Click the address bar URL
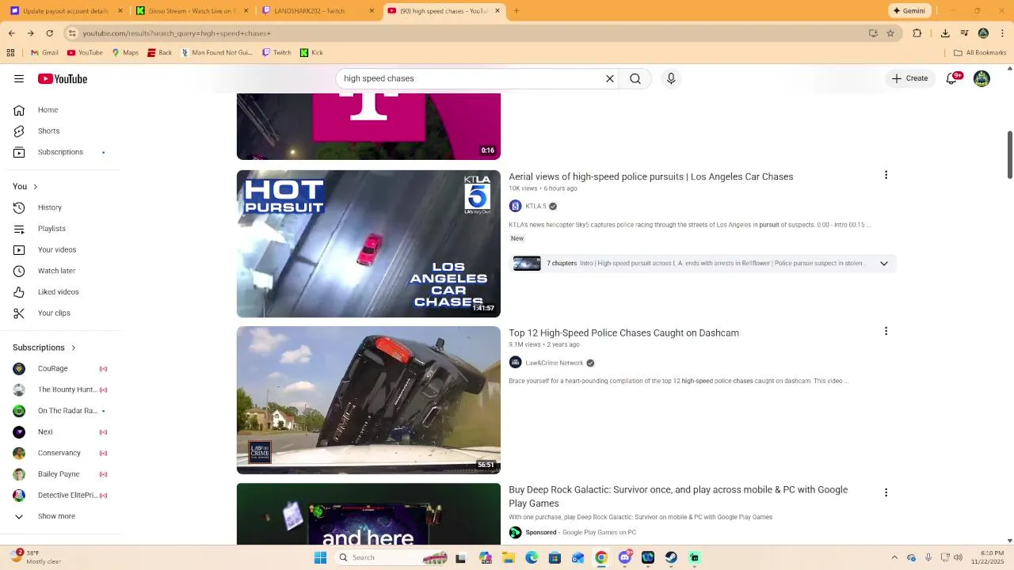This screenshot has width=1014, height=570. click(177, 33)
